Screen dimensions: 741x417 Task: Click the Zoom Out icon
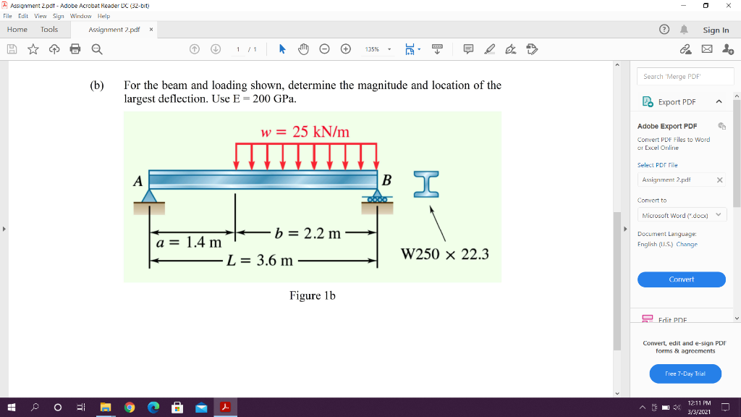[x=325, y=49]
